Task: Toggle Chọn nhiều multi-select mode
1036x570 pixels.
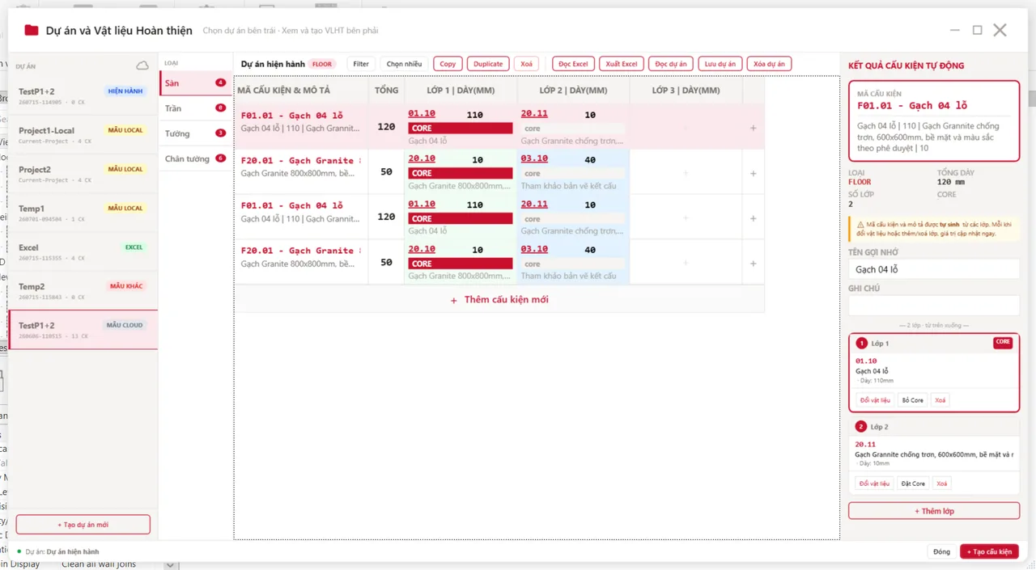Action: pyautogui.click(x=404, y=64)
